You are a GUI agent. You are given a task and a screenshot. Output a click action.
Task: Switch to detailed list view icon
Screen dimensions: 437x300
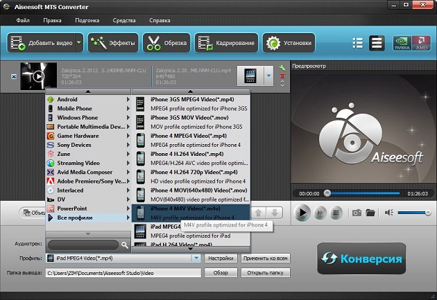pyautogui.click(x=377, y=43)
